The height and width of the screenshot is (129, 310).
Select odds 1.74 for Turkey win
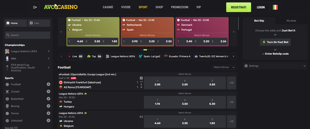[157, 102]
